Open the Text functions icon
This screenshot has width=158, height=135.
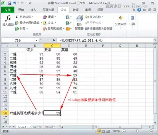(45, 23)
